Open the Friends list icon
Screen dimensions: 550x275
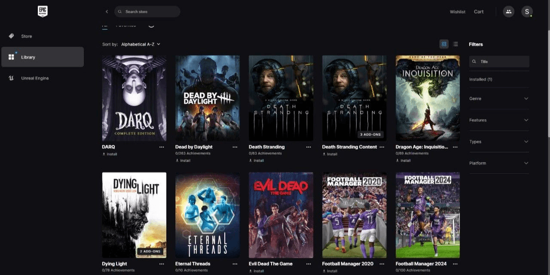pyautogui.click(x=508, y=12)
